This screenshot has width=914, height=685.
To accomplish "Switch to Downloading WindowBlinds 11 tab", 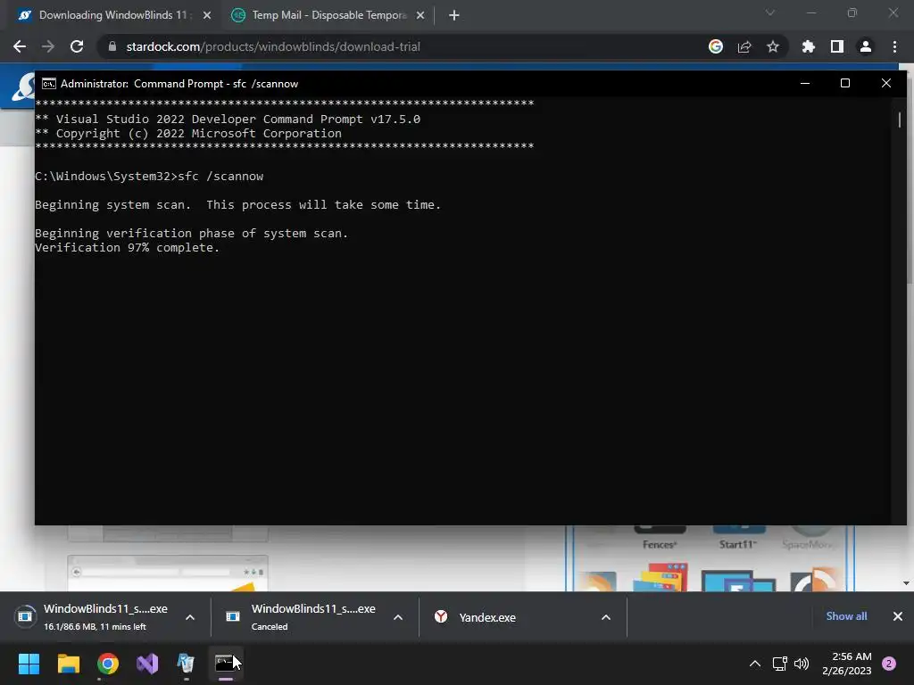I will click(x=112, y=15).
